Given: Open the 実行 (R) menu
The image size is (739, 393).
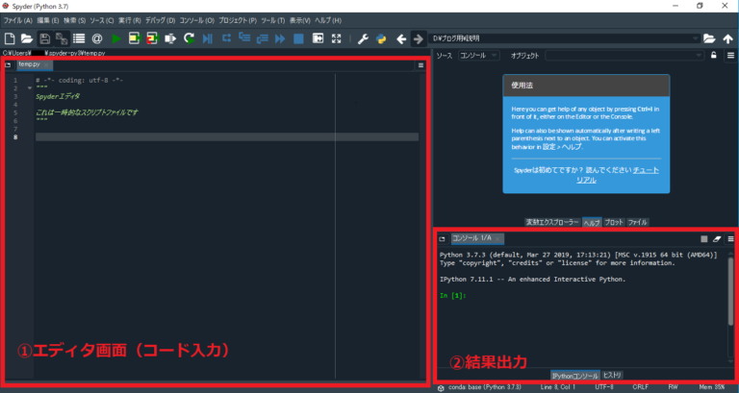Looking at the screenshot, I should click(130, 19).
